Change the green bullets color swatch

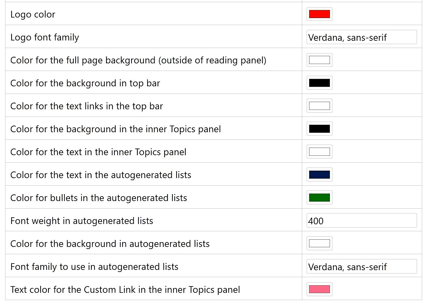pos(319,198)
